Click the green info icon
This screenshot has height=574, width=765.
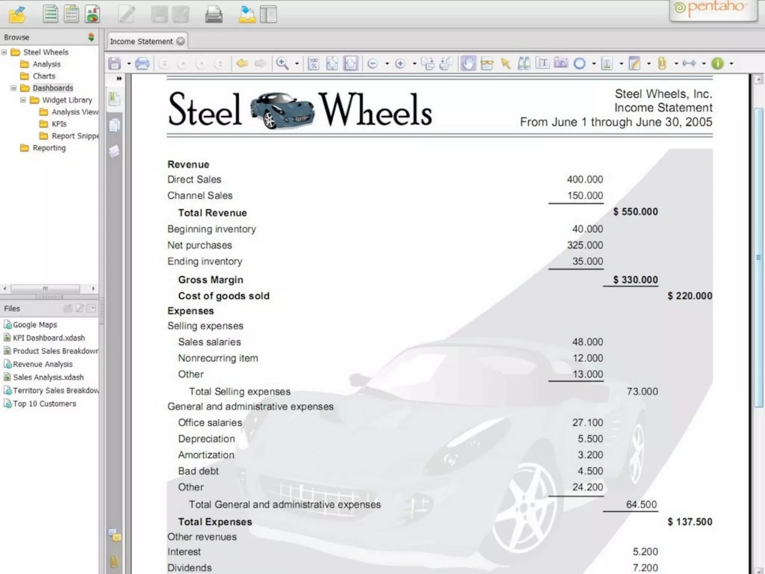click(717, 64)
